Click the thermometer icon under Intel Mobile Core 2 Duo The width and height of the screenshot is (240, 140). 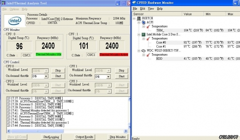[x=148, y=39]
